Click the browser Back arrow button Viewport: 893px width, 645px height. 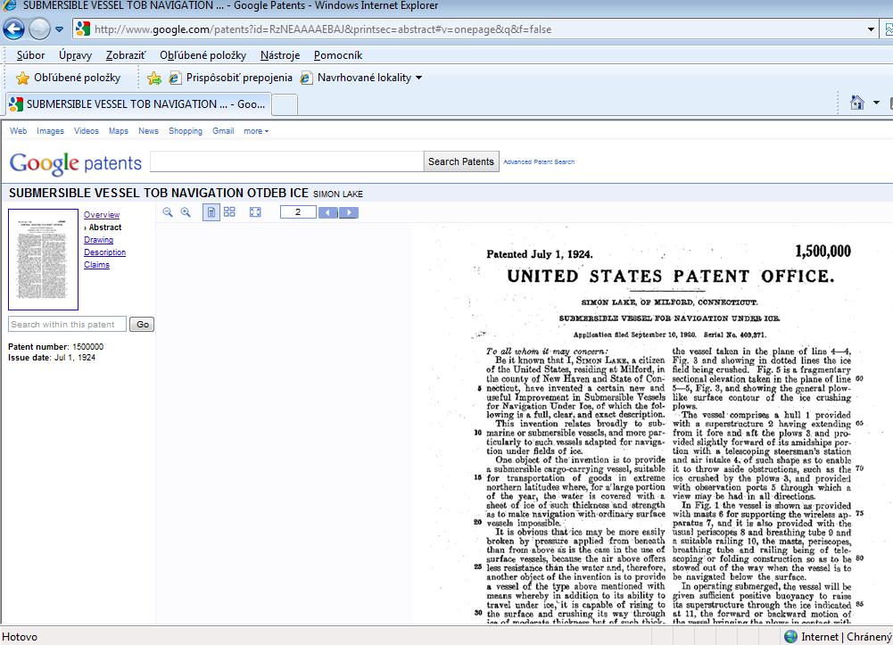[x=14, y=29]
